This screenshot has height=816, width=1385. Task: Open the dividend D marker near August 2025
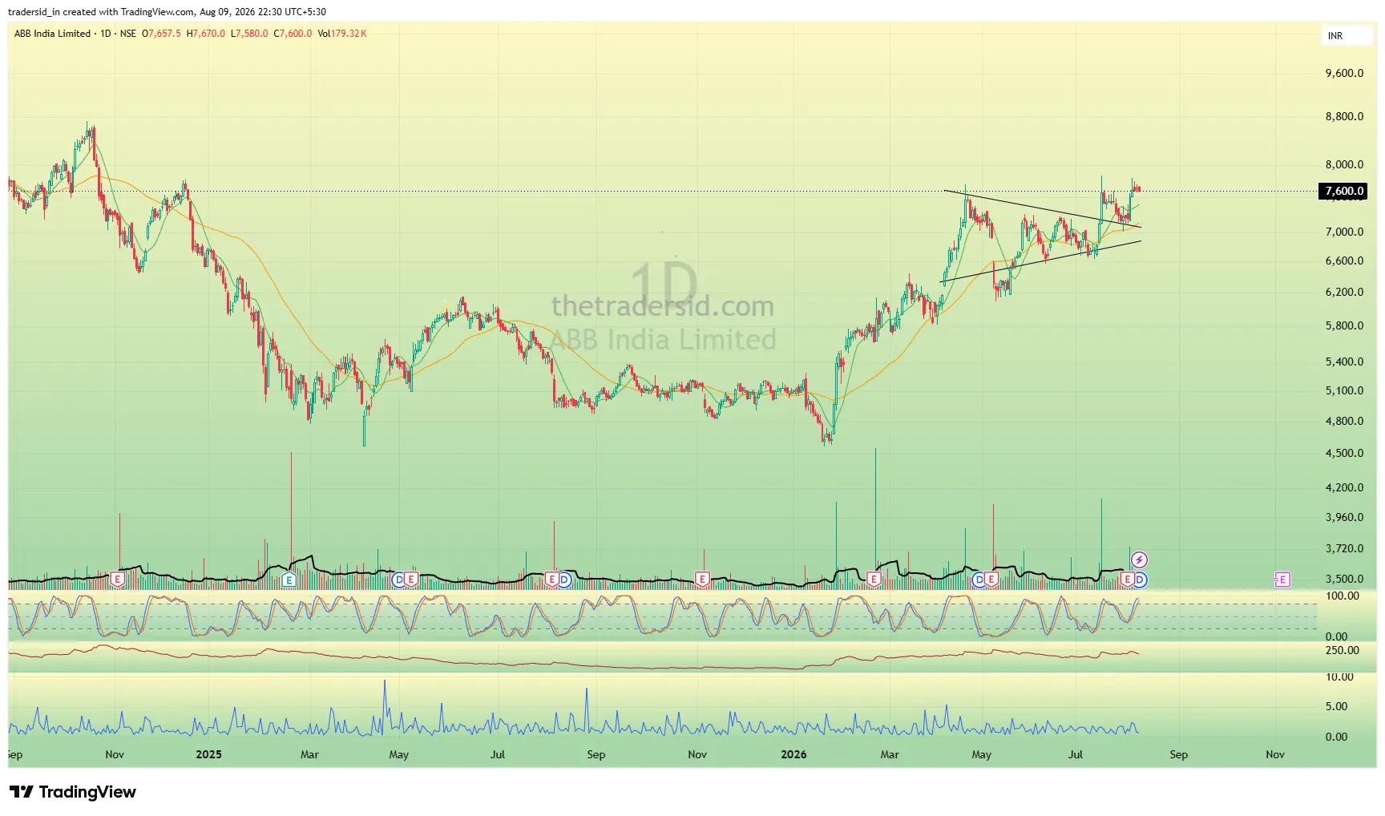(x=563, y=579)
